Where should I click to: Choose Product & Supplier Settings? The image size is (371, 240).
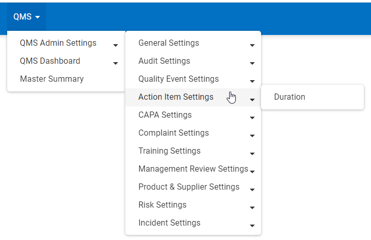tap(189, 187)
